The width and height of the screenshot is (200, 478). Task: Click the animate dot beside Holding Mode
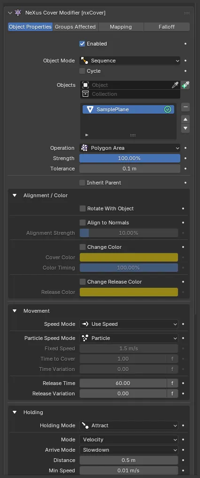(x=183, y=425)
